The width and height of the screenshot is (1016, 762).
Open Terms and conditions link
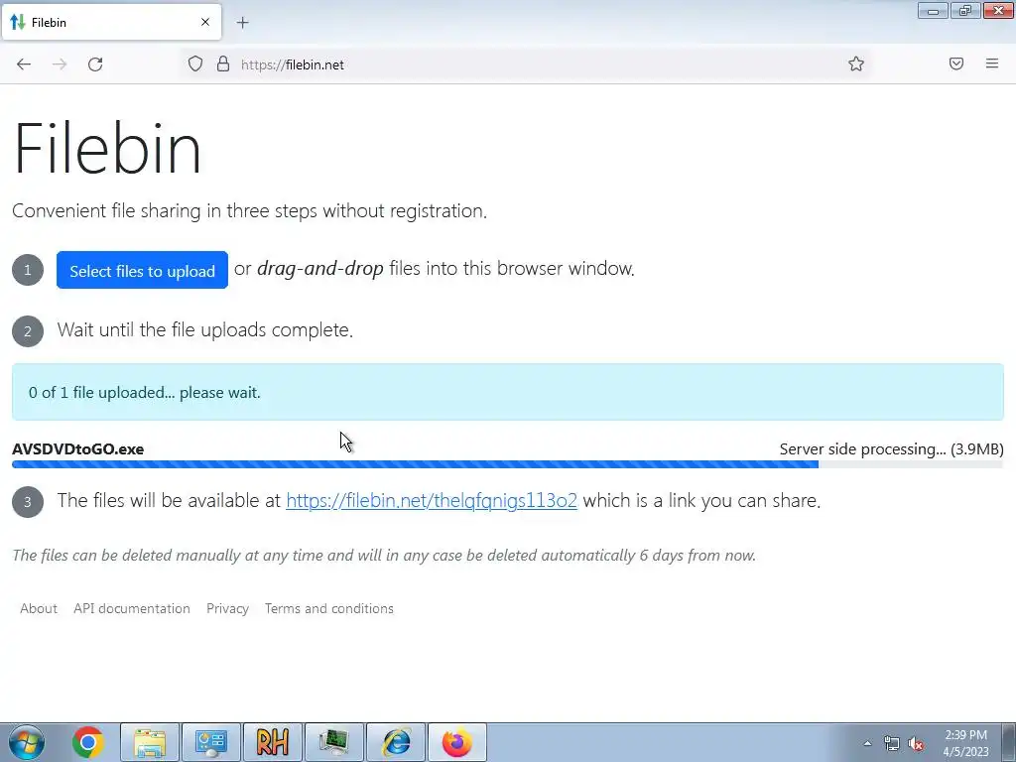click(329, 608)
